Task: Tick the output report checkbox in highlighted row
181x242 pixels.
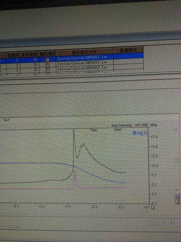Action: coord(47,60)
